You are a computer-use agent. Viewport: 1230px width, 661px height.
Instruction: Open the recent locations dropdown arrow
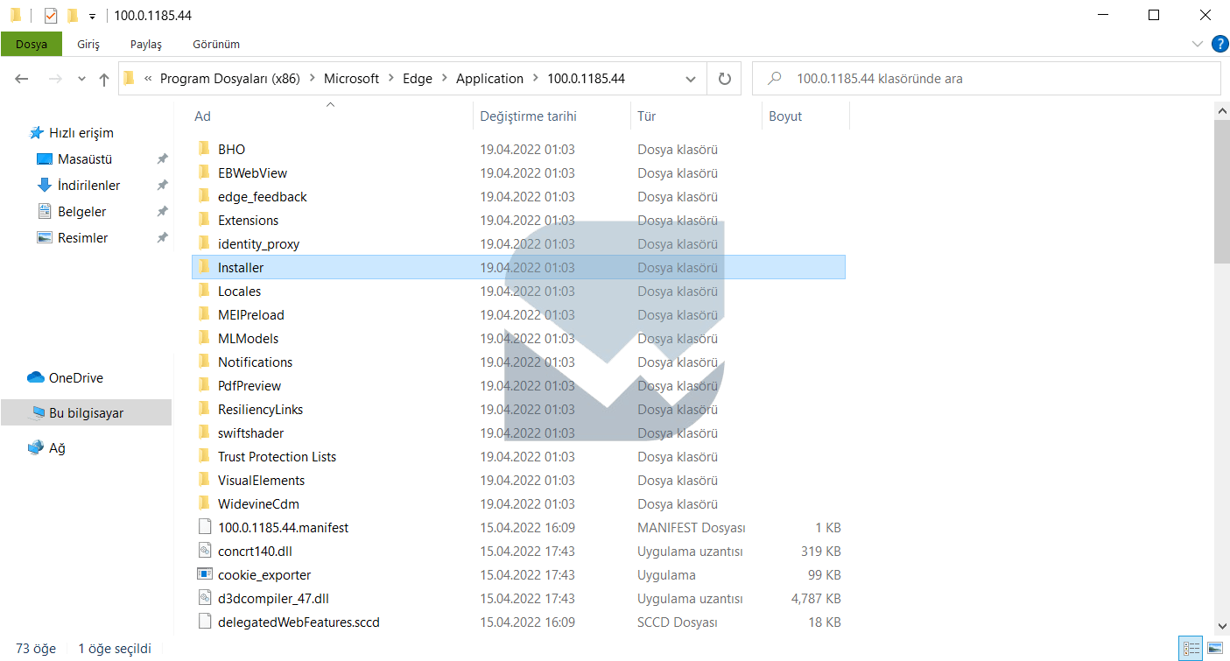coord(82,79)
